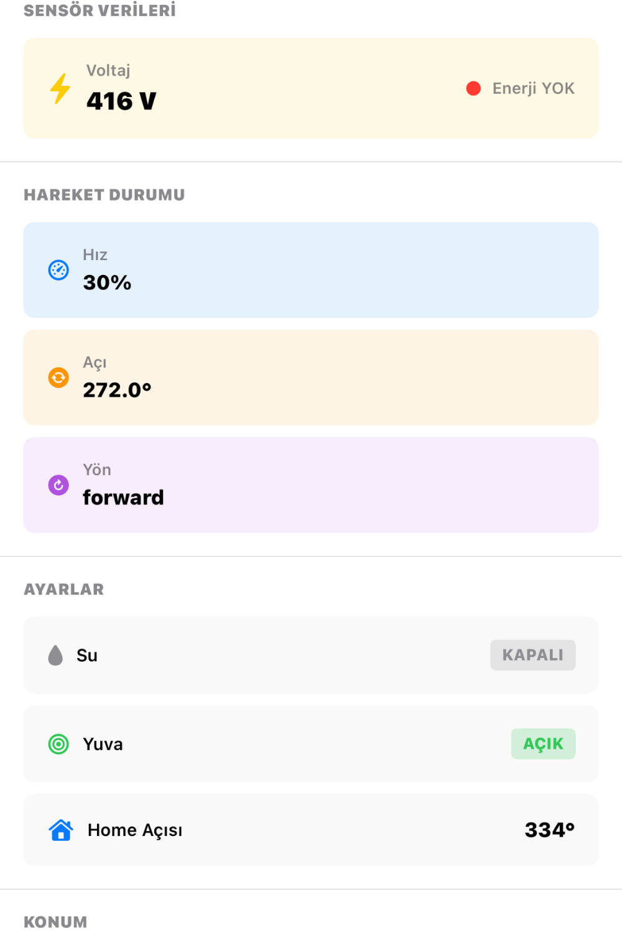Tap the forward direction value
The width and height of the screenshot is (622, 933).
tap(123, 498)
